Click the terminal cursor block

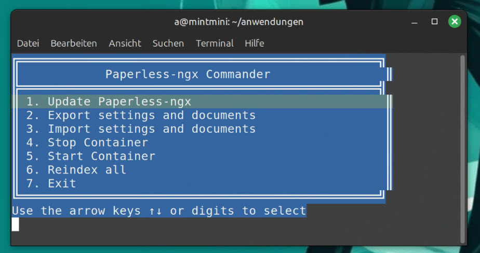(15, 224)
